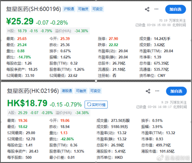Select 振幅 value 1.62%
Viewport: 192px width, 163px height.
tap(66, 57)
